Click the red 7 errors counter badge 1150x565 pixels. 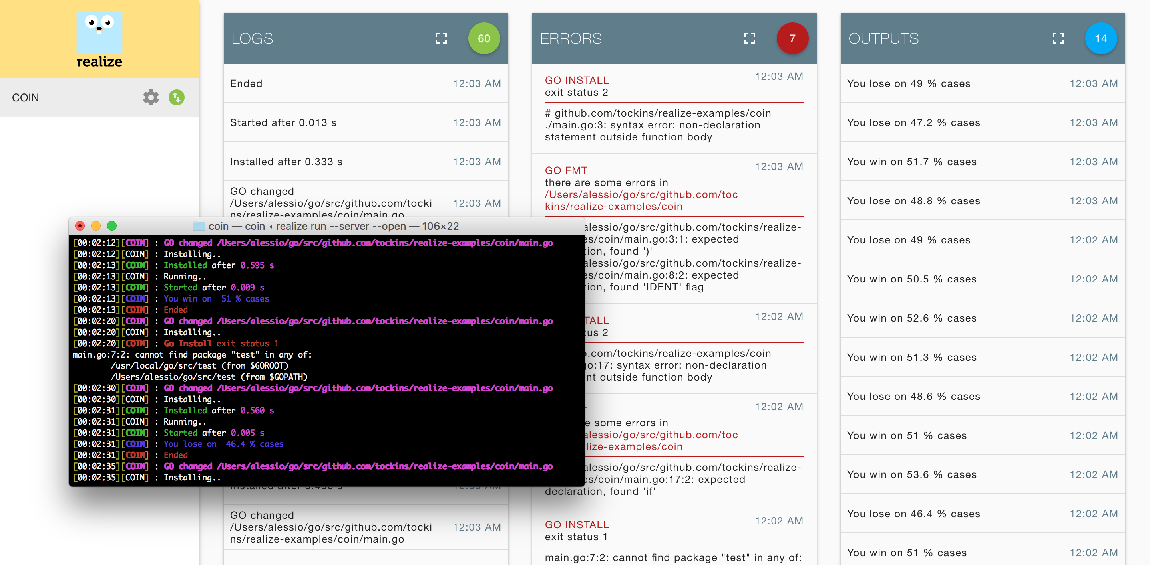pos(792,38)
